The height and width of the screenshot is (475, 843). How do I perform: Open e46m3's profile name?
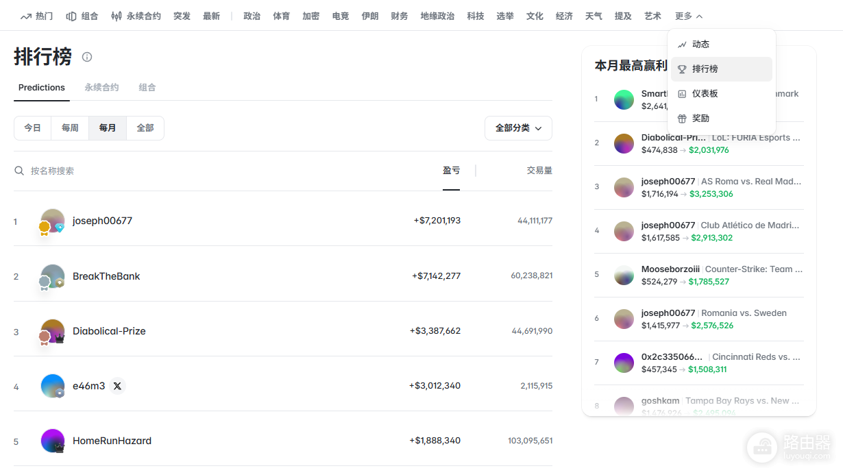89,386
